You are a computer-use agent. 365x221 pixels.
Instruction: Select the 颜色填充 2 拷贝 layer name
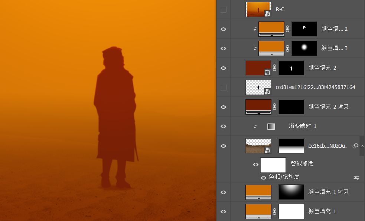[x=328, y=106]
